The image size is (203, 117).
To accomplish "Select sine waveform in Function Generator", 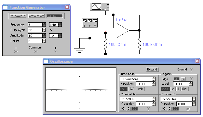I will 18,16.
